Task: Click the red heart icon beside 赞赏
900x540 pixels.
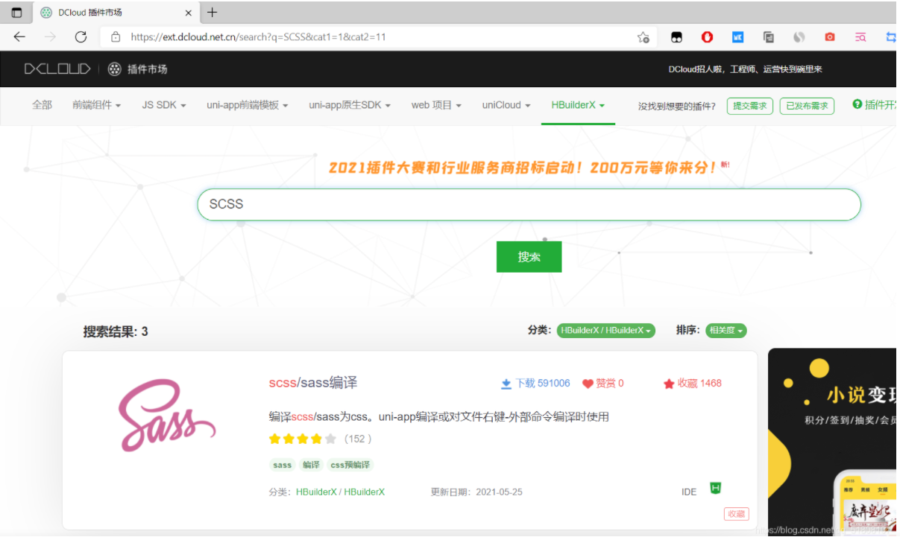Action: click(x=590, y=383)
